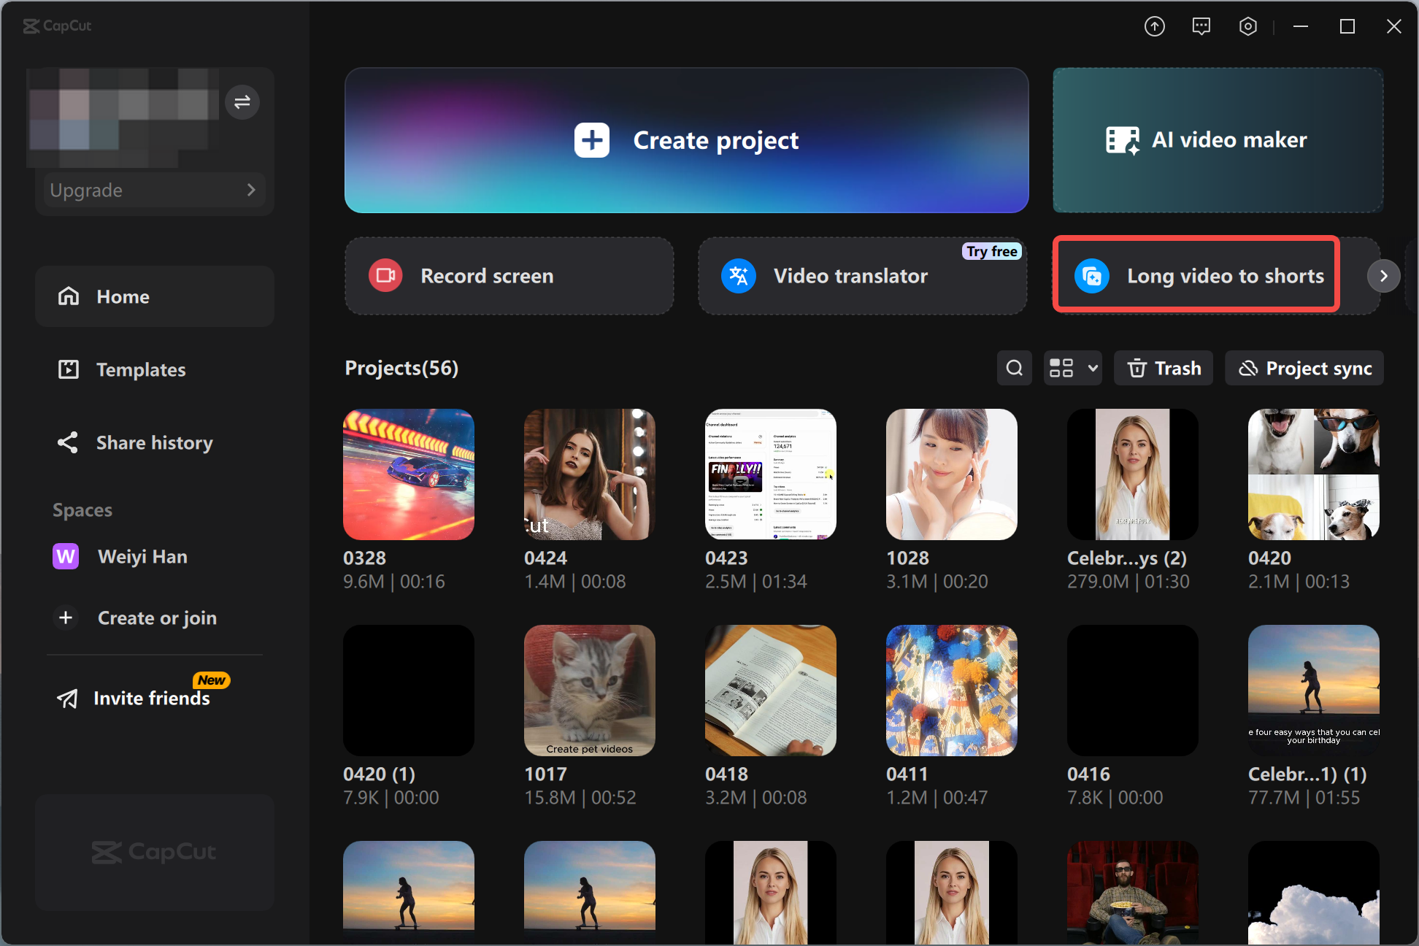Image resolution: width=1419 pixels, height=946 pixels.
Task: Open the feedback icon in the title bar
Action: [x=1201, y=26]
